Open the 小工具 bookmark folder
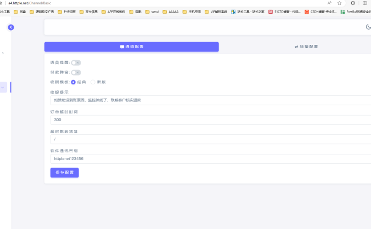The image size is (371, 229). [5, 12]
